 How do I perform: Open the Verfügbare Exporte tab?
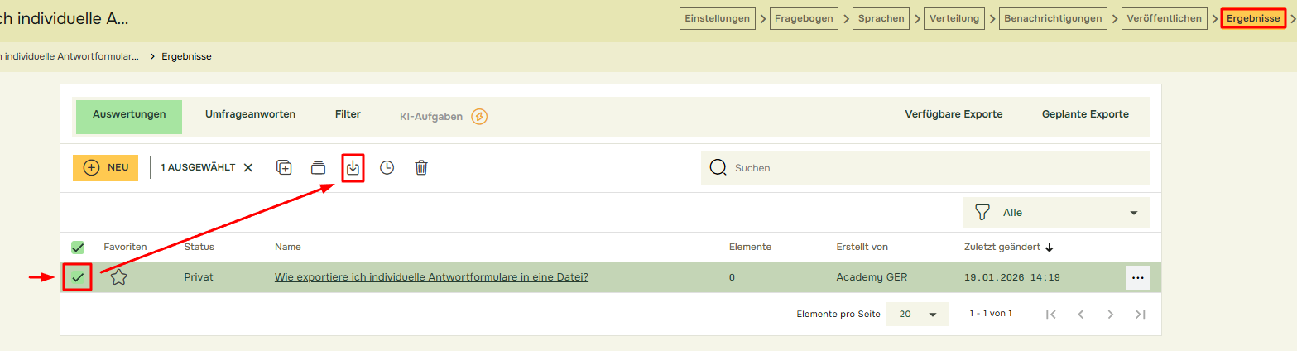(x=954, y=114)
